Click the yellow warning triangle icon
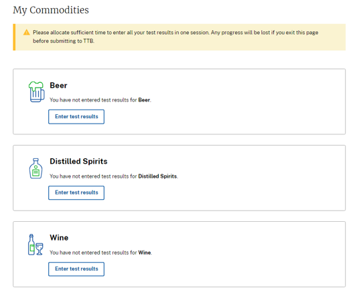This screenshot has height=294, width=355. [x=27, y=32]
